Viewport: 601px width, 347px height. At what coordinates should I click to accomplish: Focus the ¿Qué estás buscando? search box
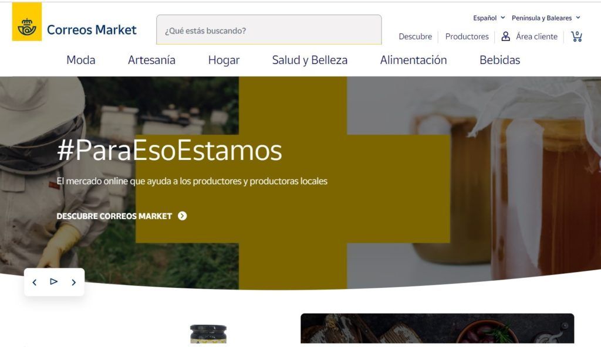[269, 30]
